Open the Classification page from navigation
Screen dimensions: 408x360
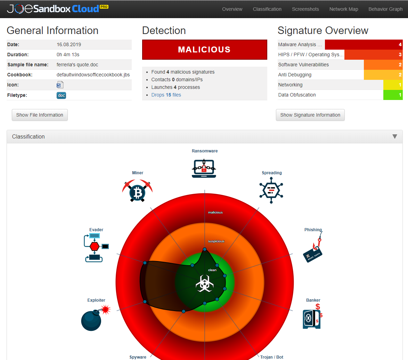pos(267,9)
